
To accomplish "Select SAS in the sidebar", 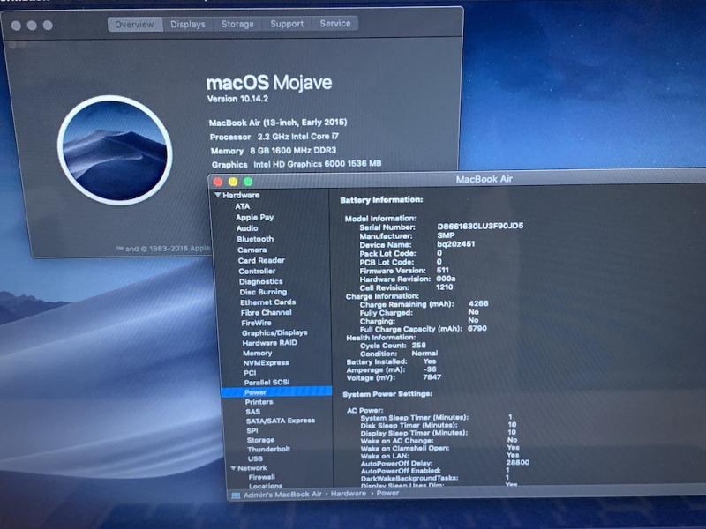I will pyautogui.click(x=252, y=411).
